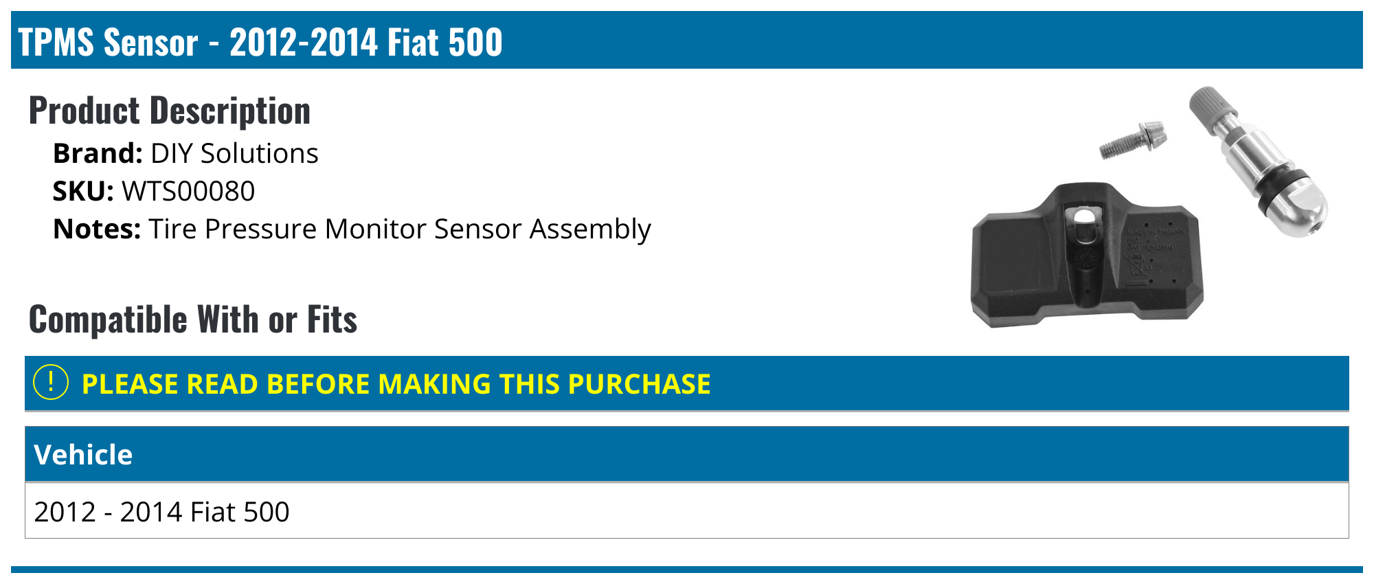
Task: Click the "TPMS Sensor - 2012-2014 Fiat 500" title banner
Action: coord(261,42)
